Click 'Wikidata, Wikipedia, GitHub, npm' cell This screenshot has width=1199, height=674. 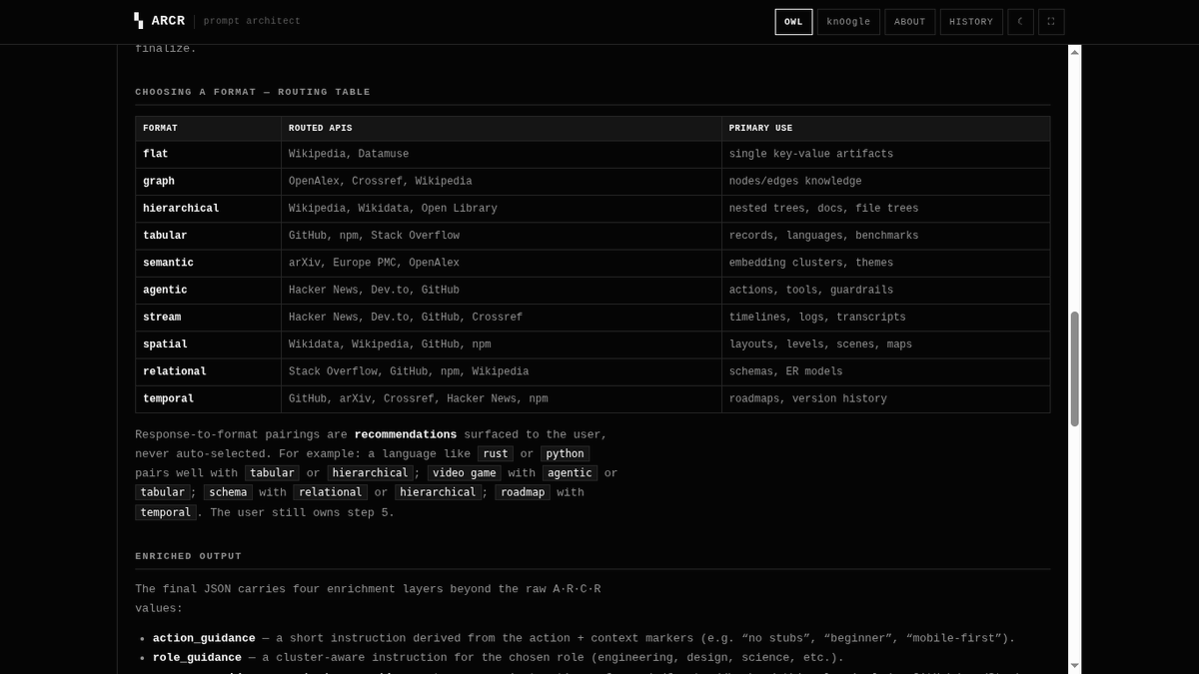click(x=502, y=344)
